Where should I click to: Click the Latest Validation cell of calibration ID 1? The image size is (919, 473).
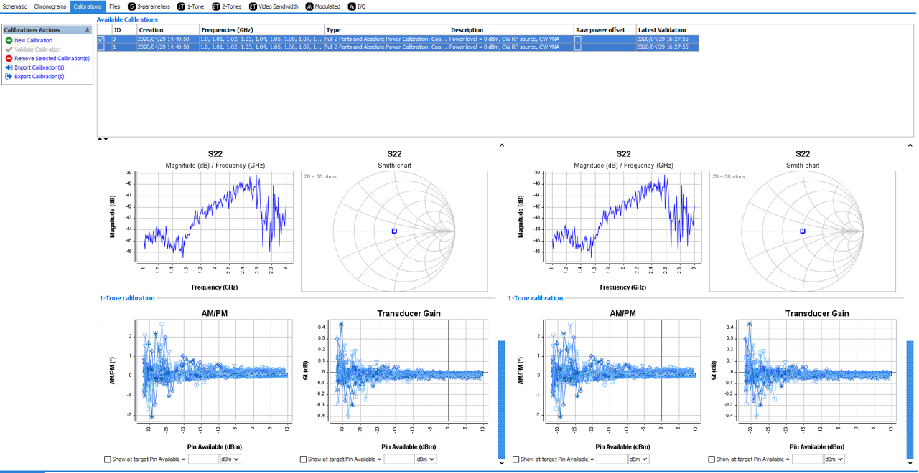(x=668, y=47)
